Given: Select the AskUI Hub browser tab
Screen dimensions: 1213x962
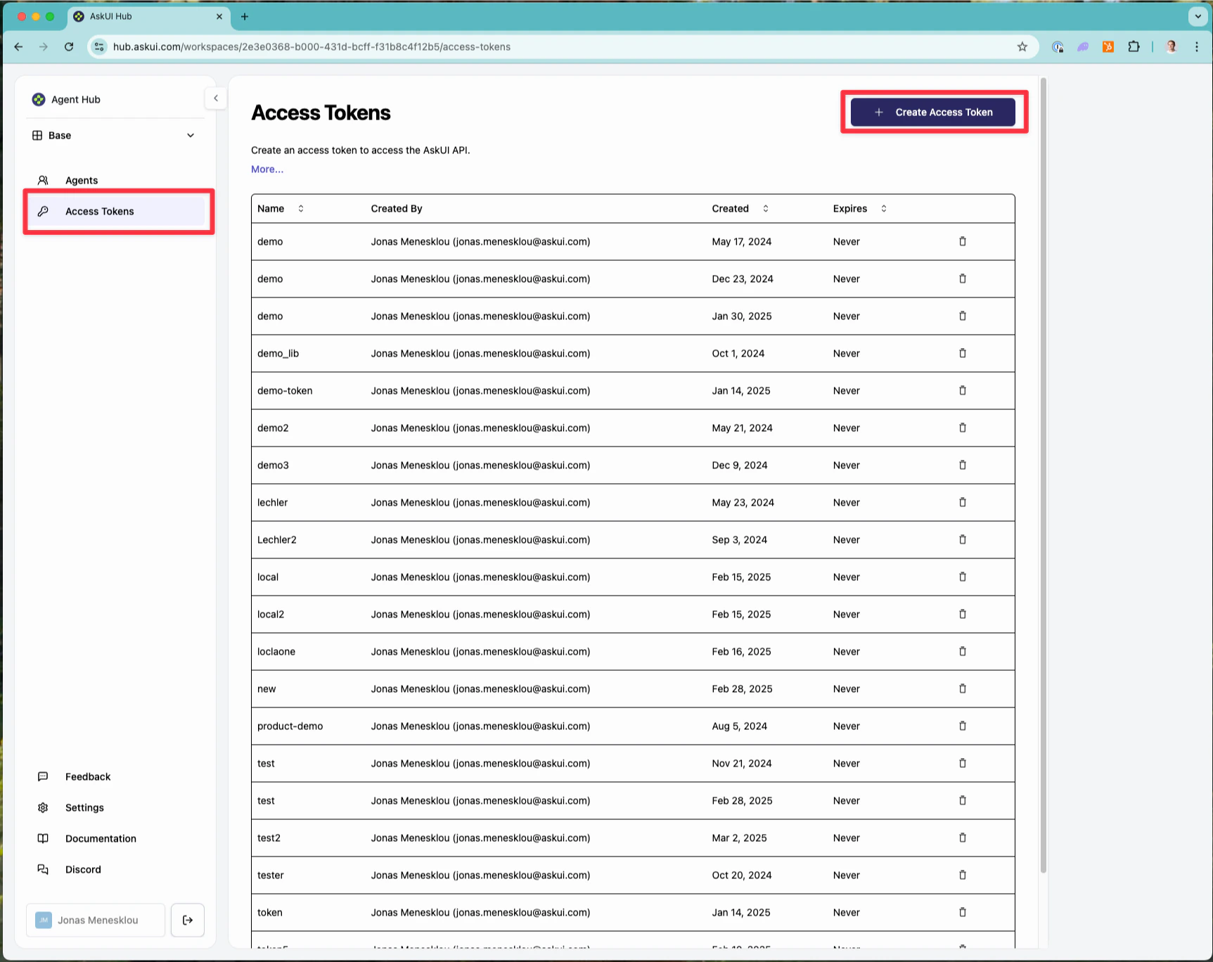Looking at the screenshot, I should coord(148,16).
